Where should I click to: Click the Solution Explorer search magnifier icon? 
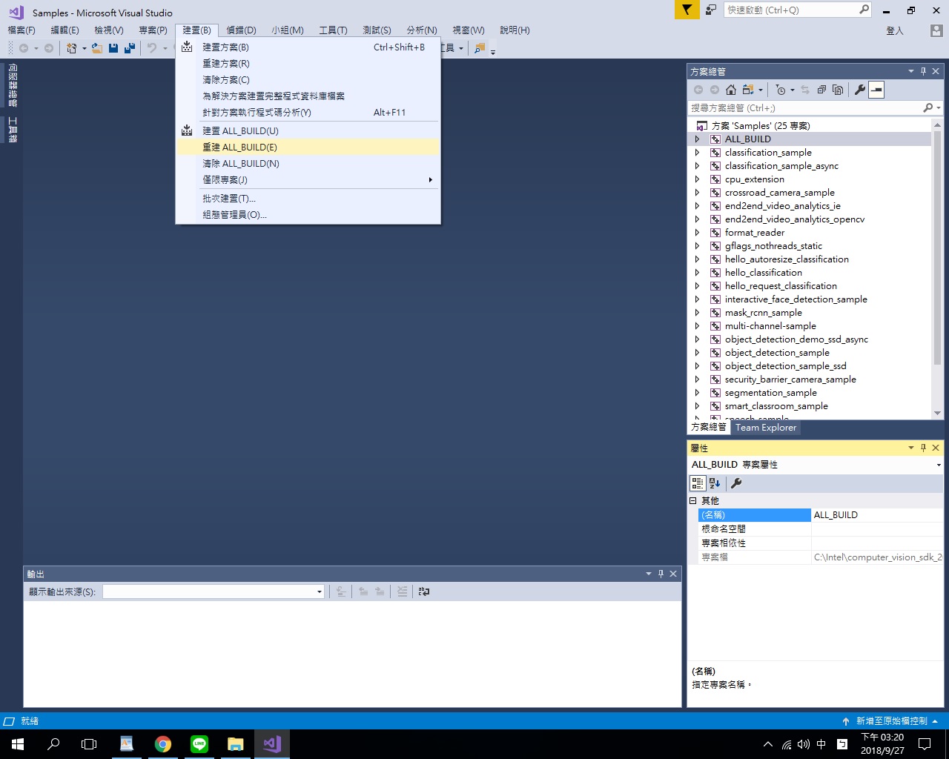point(927,108)
